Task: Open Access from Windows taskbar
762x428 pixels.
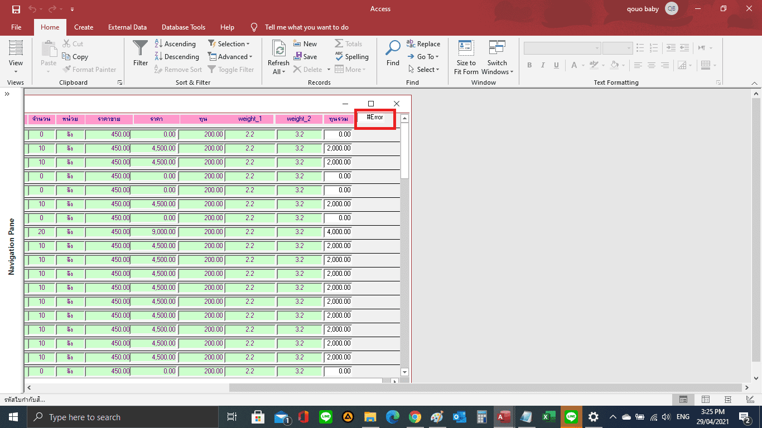Action: click(x=504, y=417)
